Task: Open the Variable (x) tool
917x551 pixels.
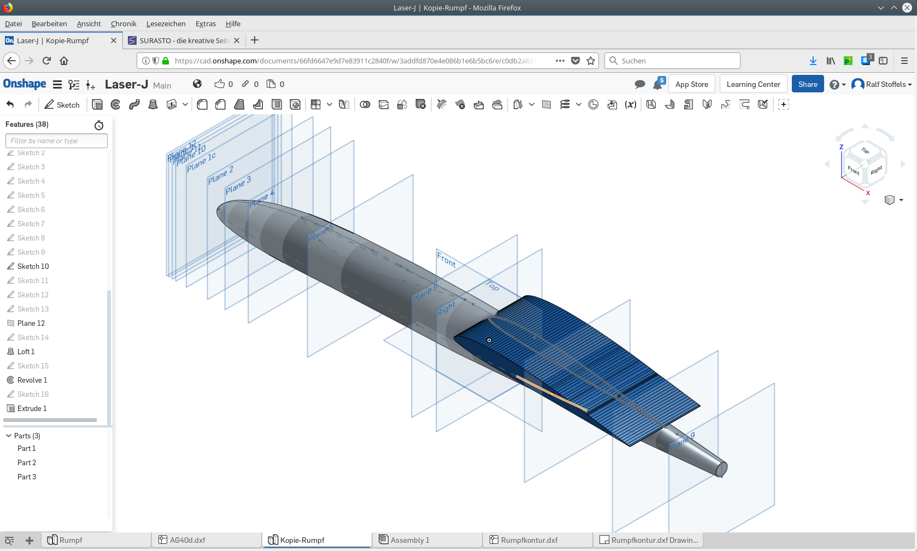Action: (631, 104)
